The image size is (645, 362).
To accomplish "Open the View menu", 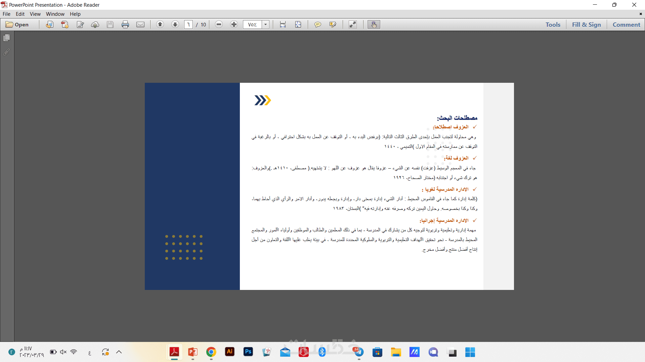I will point(35,14).
